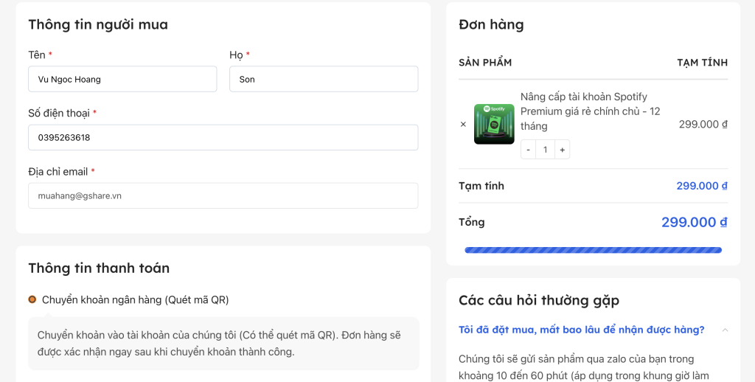This screenshot has height=382, width=755.
Task: Focus the Họ field containing Son
Action: pos(324,79)
